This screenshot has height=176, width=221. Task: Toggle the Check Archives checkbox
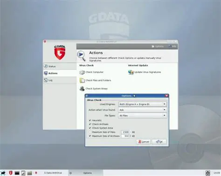pyautogui.click(x=90, y=124)
